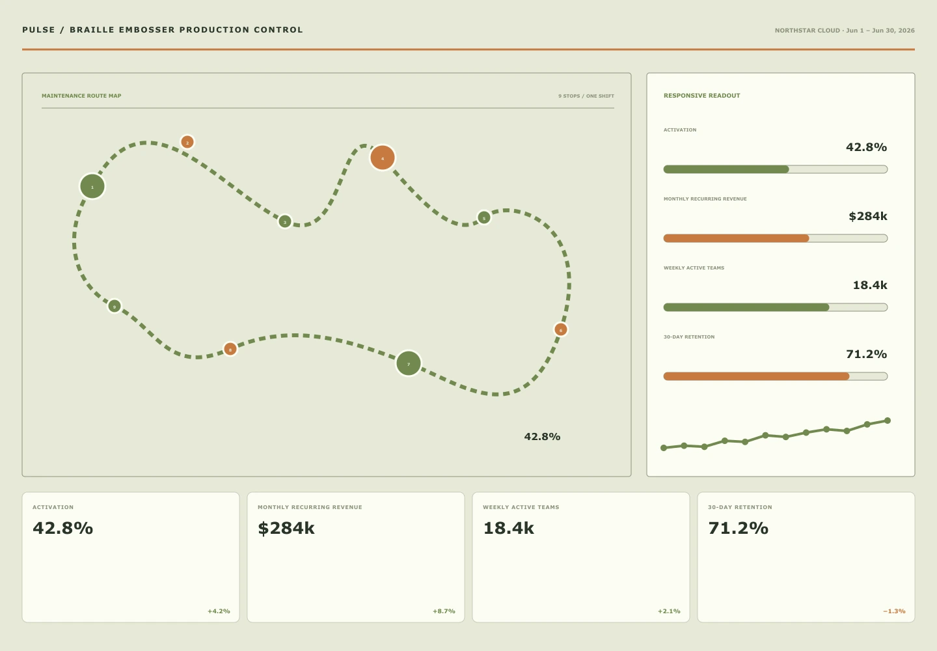The width and height of the screenshot is (937, 651).
Task: Click the "18.4k" value in Responsive Readout
Action: point(870,285)
